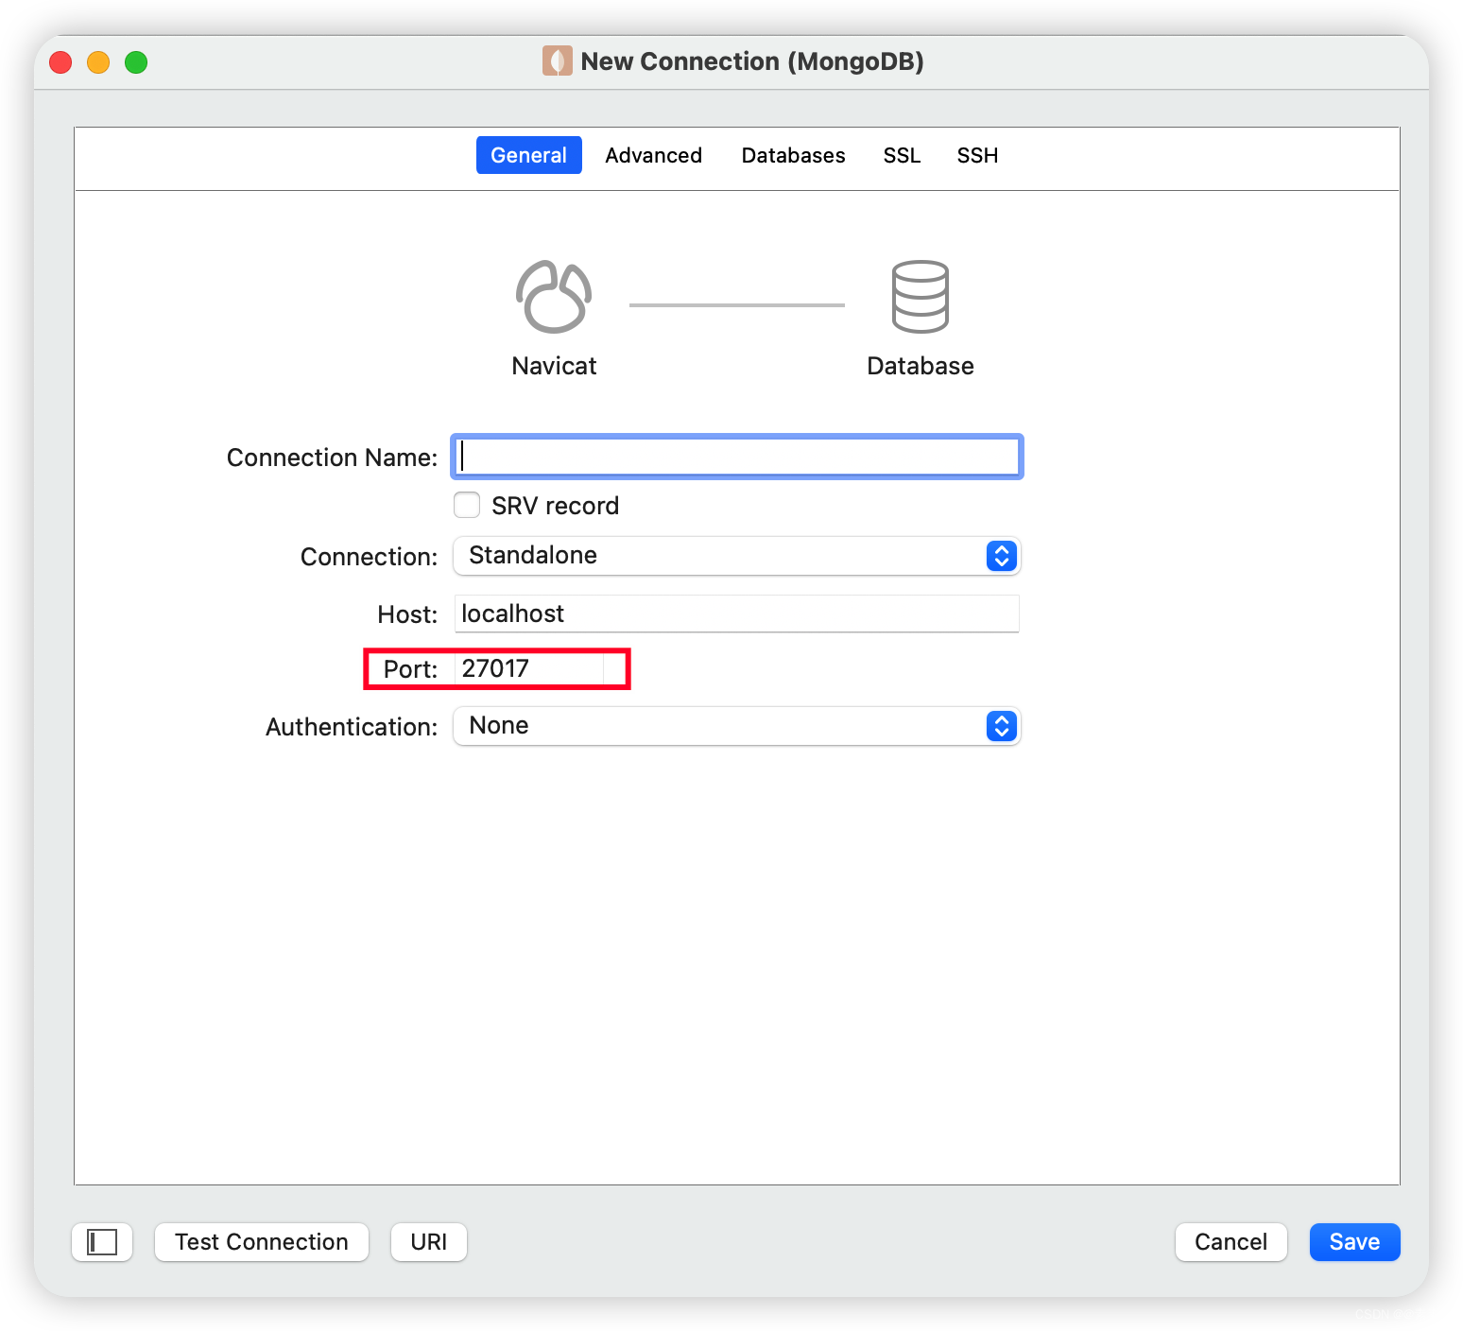Open the Databases tab

(794, 155)
